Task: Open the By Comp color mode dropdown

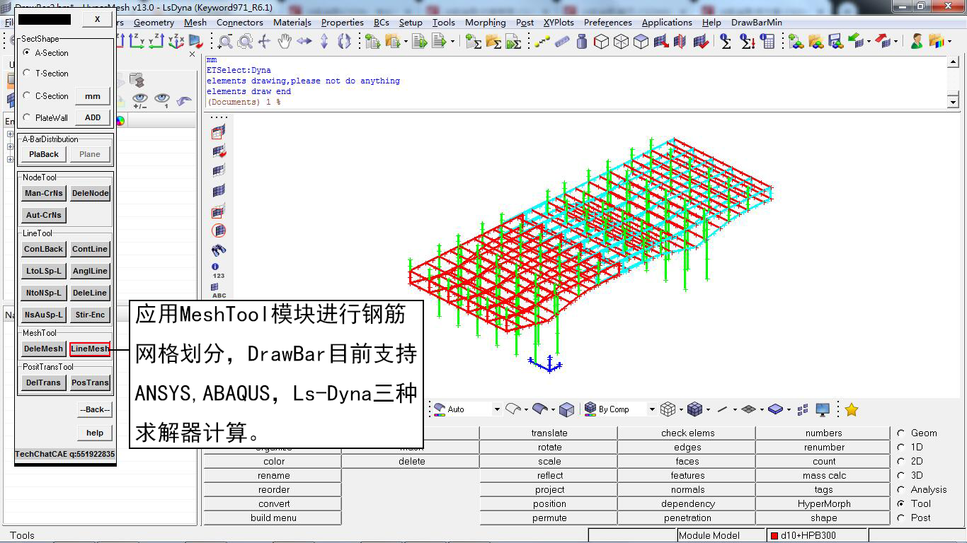Action: coord(653,409)
